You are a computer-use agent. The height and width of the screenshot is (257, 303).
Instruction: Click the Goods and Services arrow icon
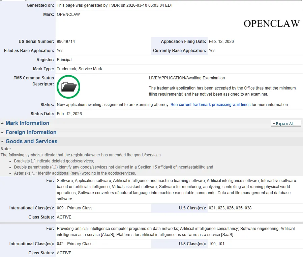(x=2, y=142)
